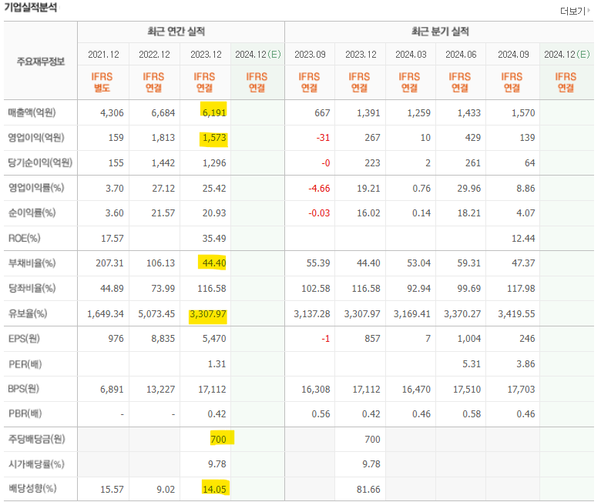
Task: Click the 1.31 PER value
Action: pyautogui.click(x=217, y=363)
